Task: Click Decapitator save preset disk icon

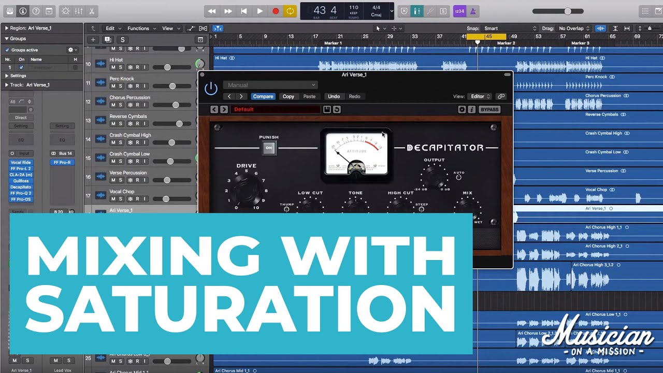Action: [327, 109]
